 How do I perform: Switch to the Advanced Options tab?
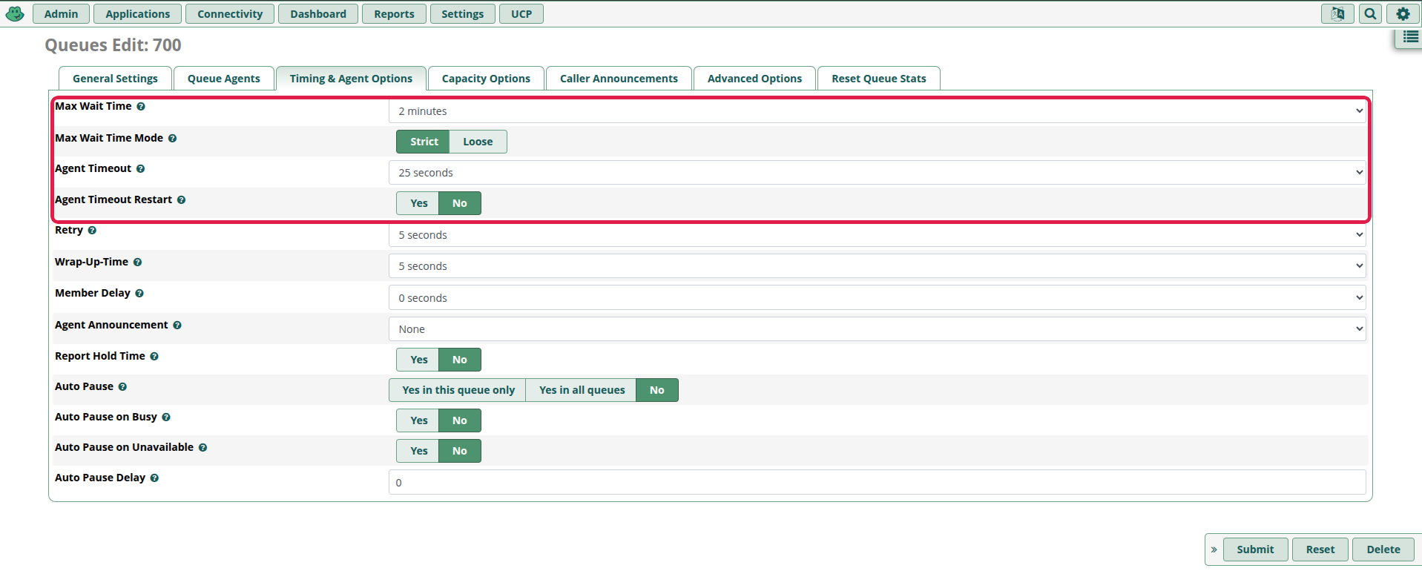click(x=754, y=79)
